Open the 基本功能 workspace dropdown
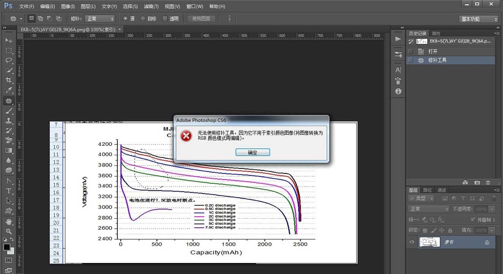 tap(478, 19)
